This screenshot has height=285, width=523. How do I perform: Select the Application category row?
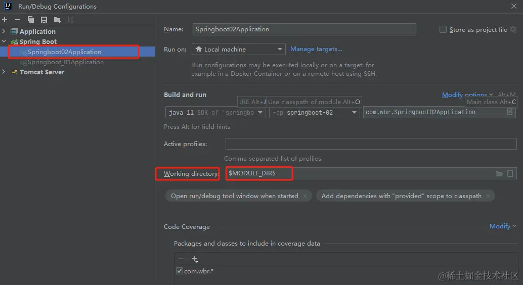77,31
